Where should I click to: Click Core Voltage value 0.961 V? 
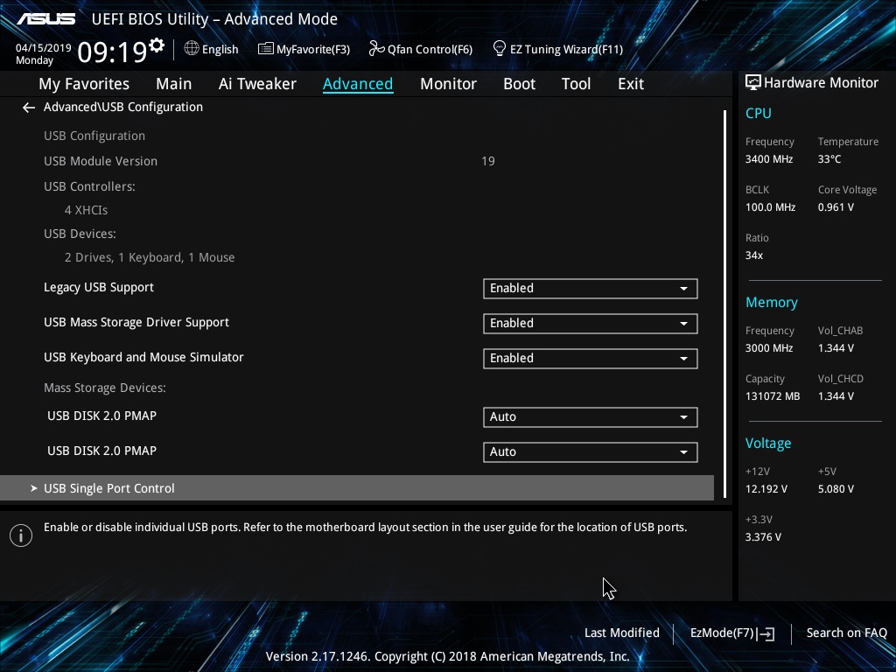coord(836,207)
